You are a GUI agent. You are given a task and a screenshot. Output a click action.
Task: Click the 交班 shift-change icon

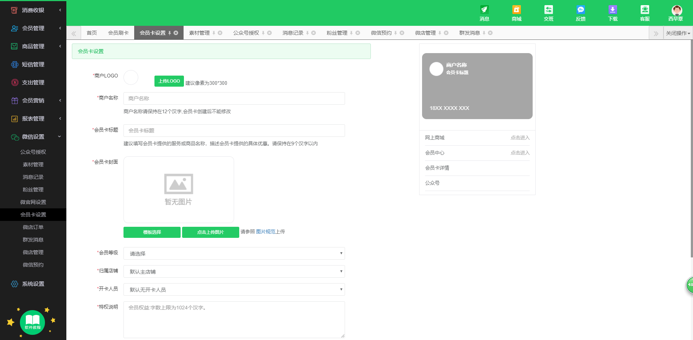[549, 10]
